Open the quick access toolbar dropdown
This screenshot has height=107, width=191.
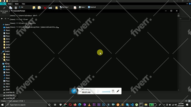[9, 1]
